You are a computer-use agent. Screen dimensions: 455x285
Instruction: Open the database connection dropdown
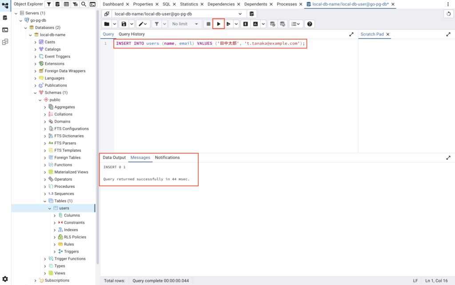[x=178, y=14]
